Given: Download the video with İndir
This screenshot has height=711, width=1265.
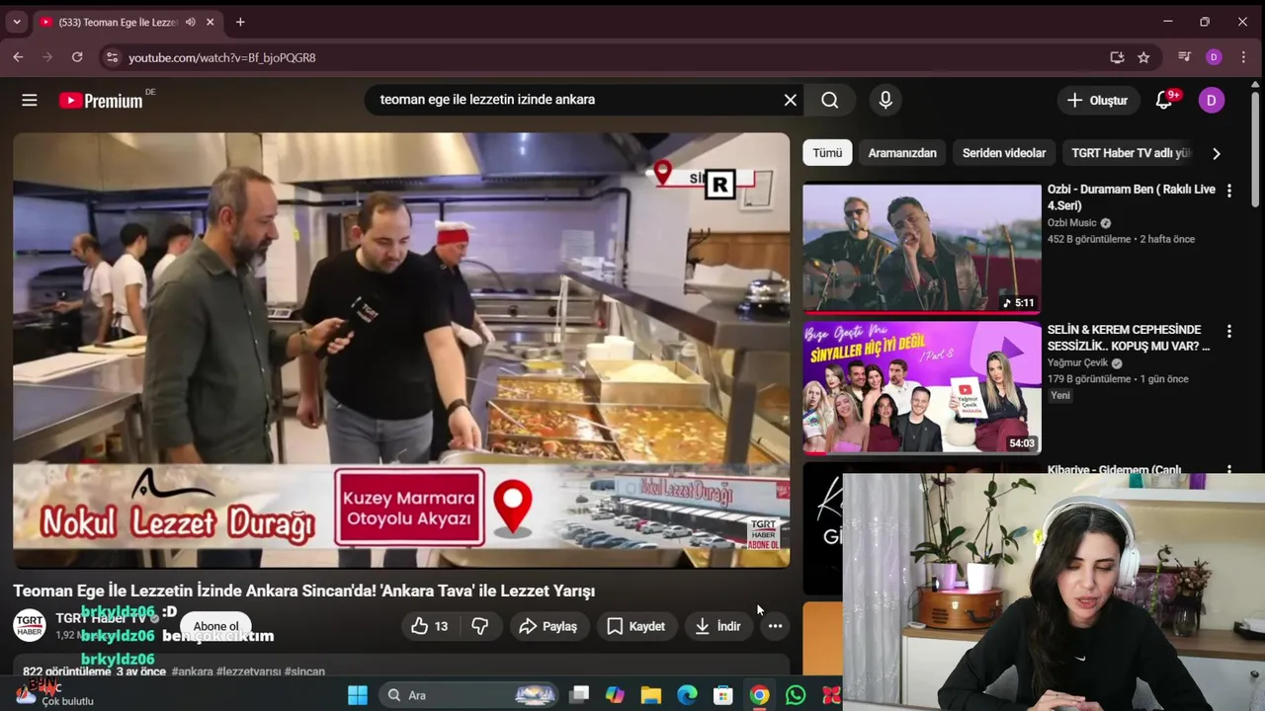Looking at the screenshot, I should (x=718, y=626).
